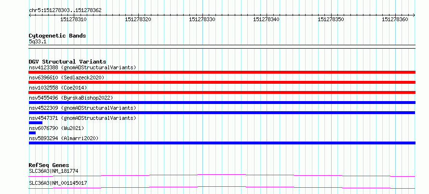The width and height of the screenshot is (429, 194).
Task: Click ruler position 151278310
Action: [x=73, y=19]
